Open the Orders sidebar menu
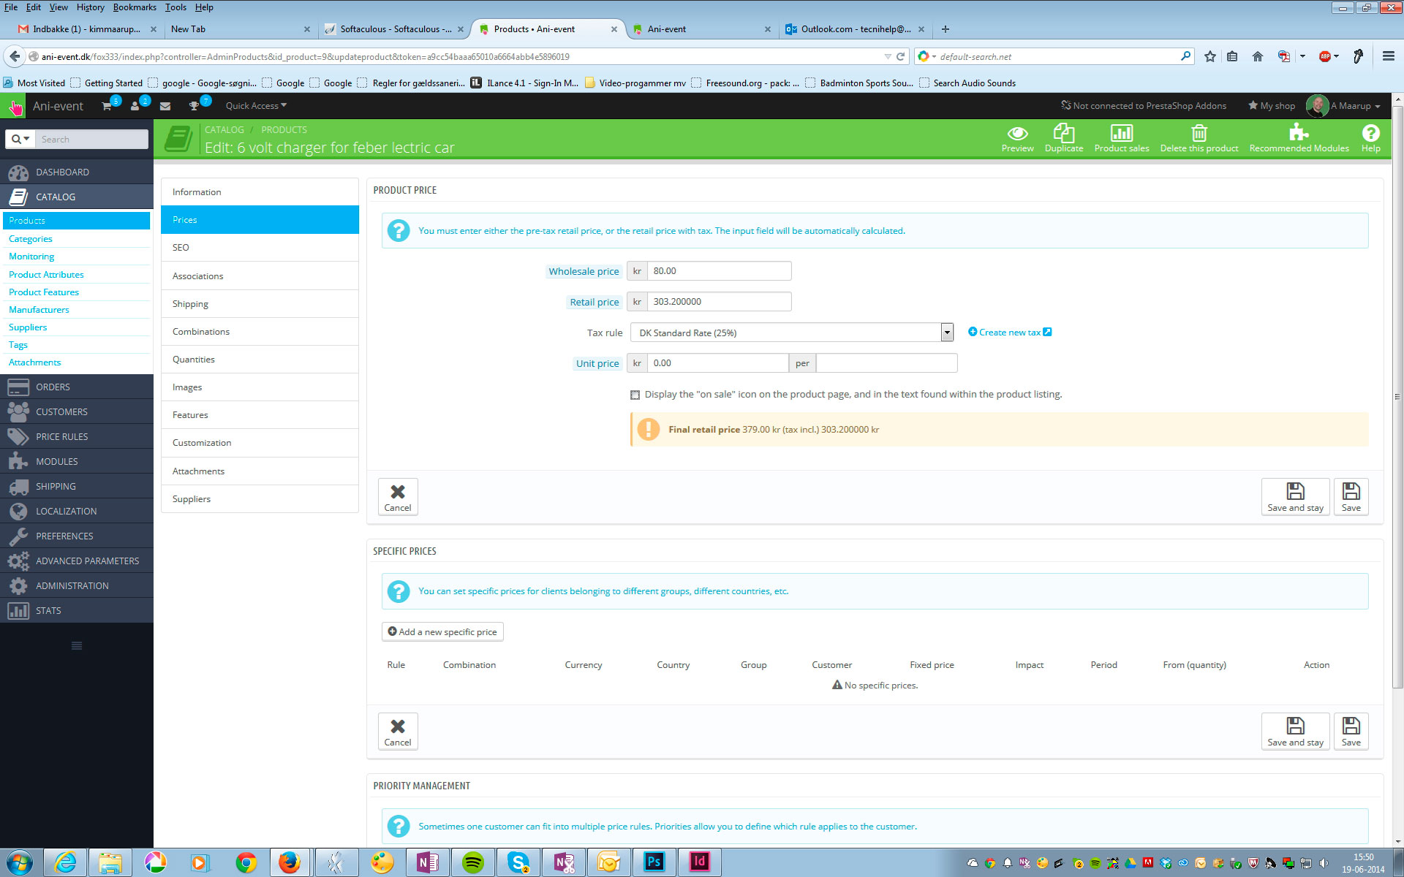Screen dimensions: 1404x877 click(53, 387)
